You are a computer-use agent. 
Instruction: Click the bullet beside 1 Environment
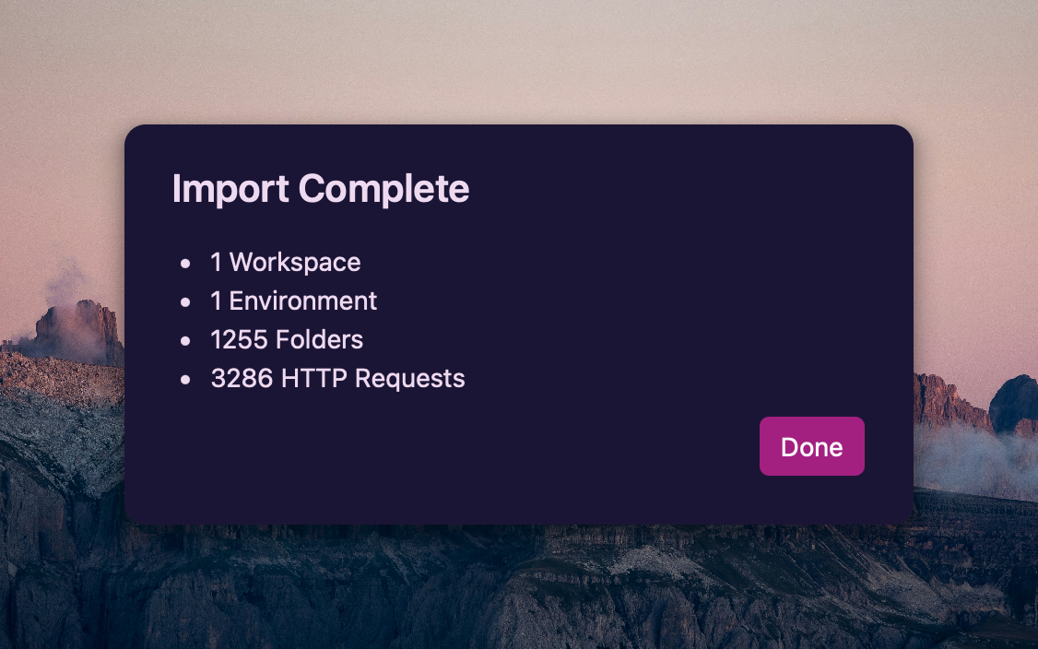[x=185, y=302]
